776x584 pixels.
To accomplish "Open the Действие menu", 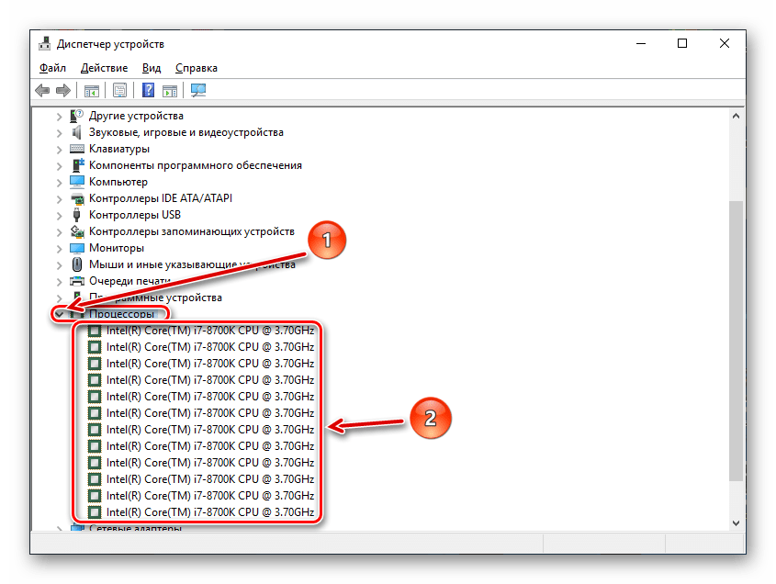I will coord(104,68).
